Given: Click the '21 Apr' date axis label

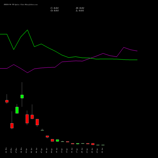Looking at the screenshot, I should click(87, 151).
